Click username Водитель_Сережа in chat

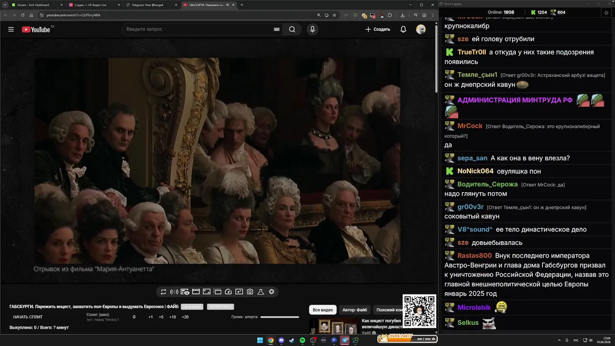tap(488, 184)
